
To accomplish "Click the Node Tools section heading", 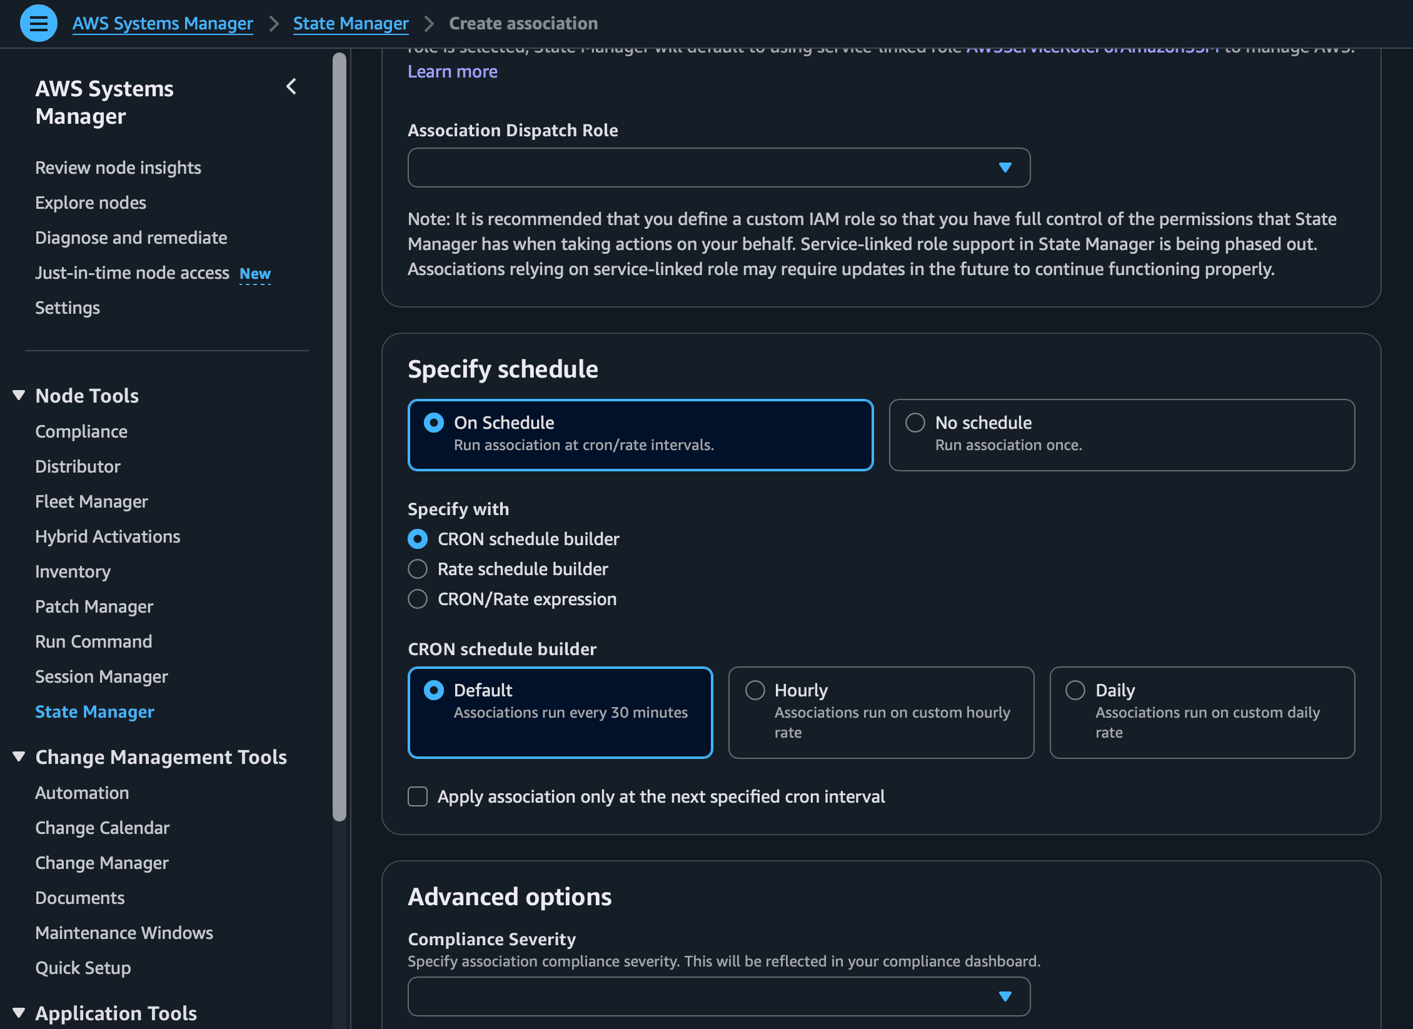I will (x=87, y=396).
